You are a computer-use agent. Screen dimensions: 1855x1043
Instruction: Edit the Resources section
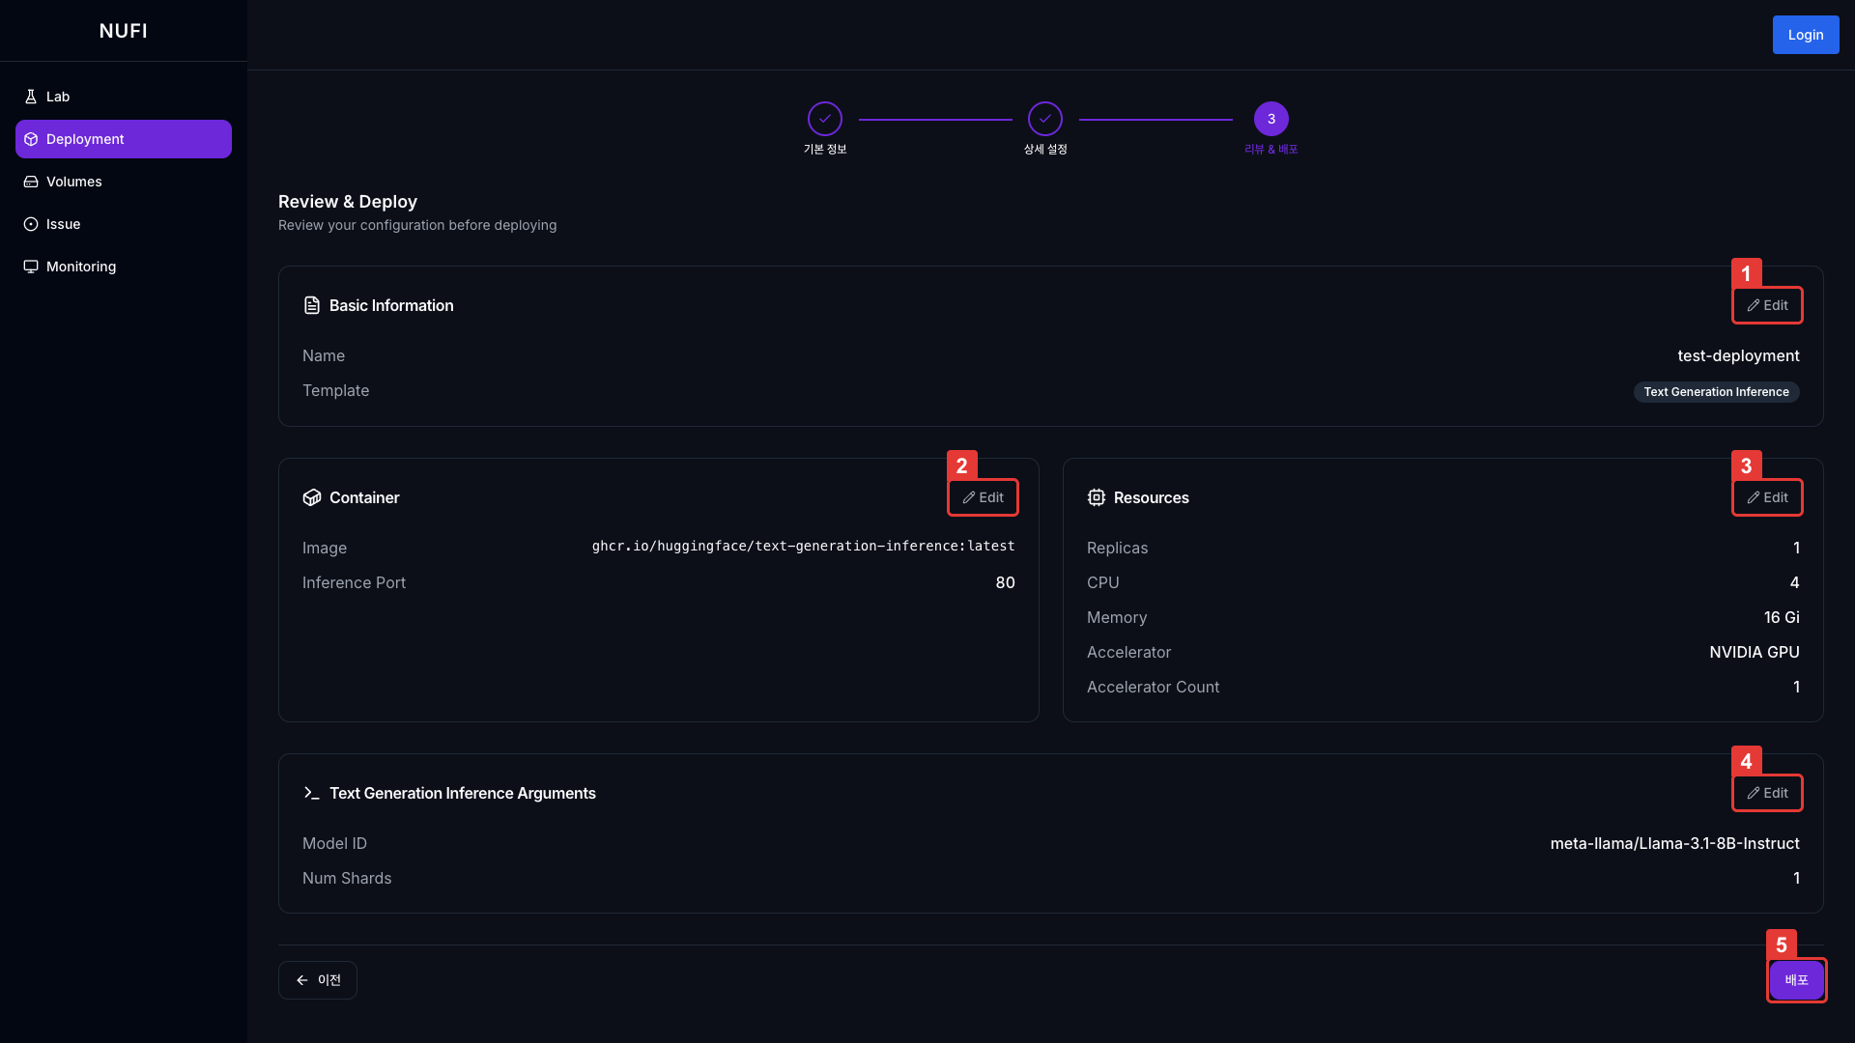pos(1767,497)
